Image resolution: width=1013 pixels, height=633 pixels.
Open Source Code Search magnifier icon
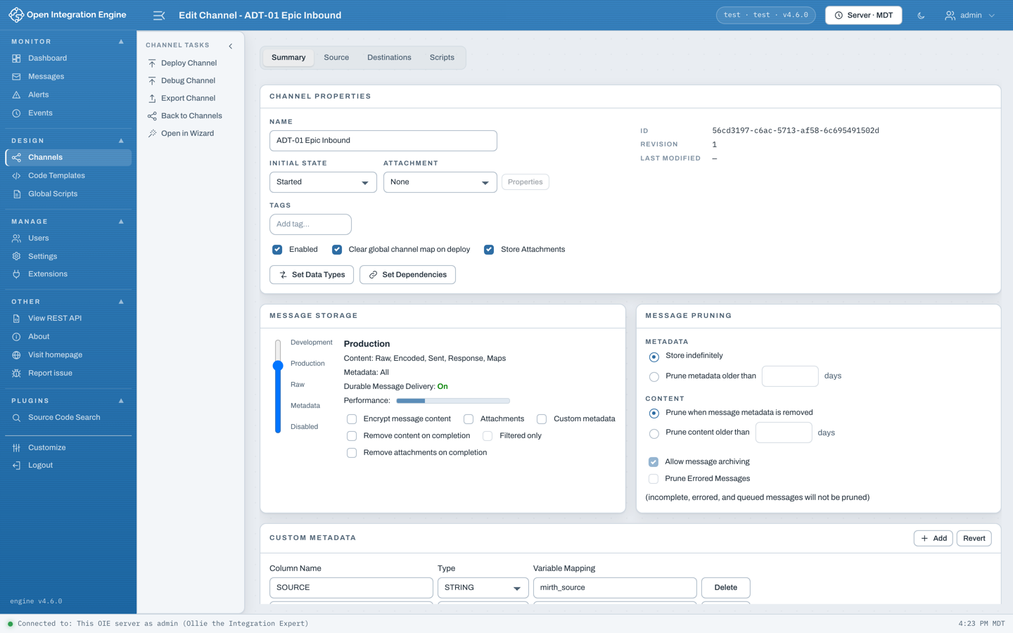point(16,418)
